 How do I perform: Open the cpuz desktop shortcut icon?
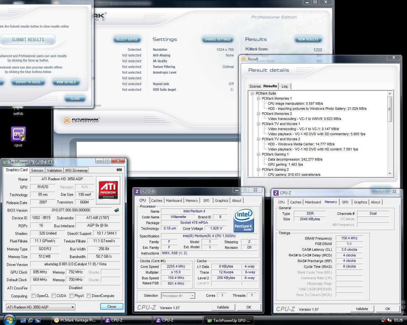point(18,134)
